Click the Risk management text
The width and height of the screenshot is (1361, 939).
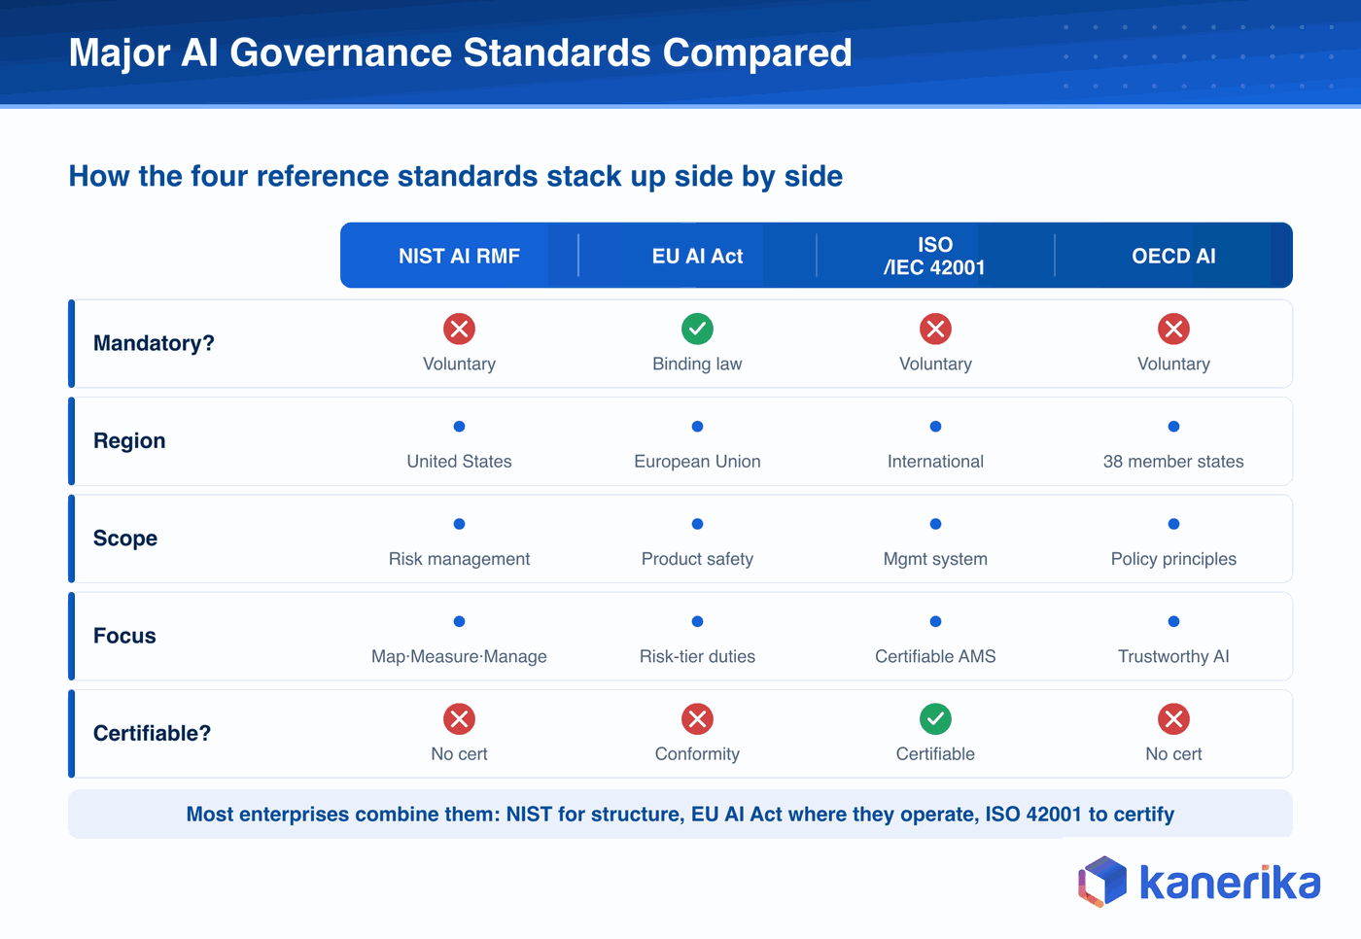(459, 559)
